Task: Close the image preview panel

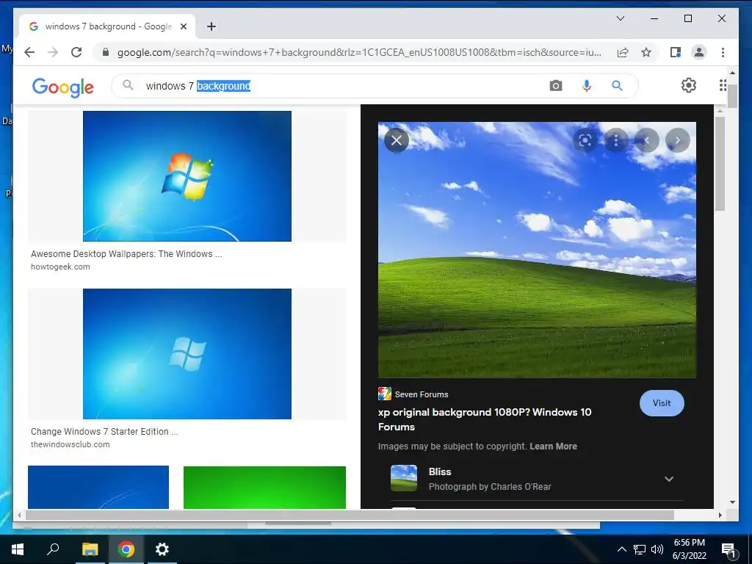Action: pos(397,140)
